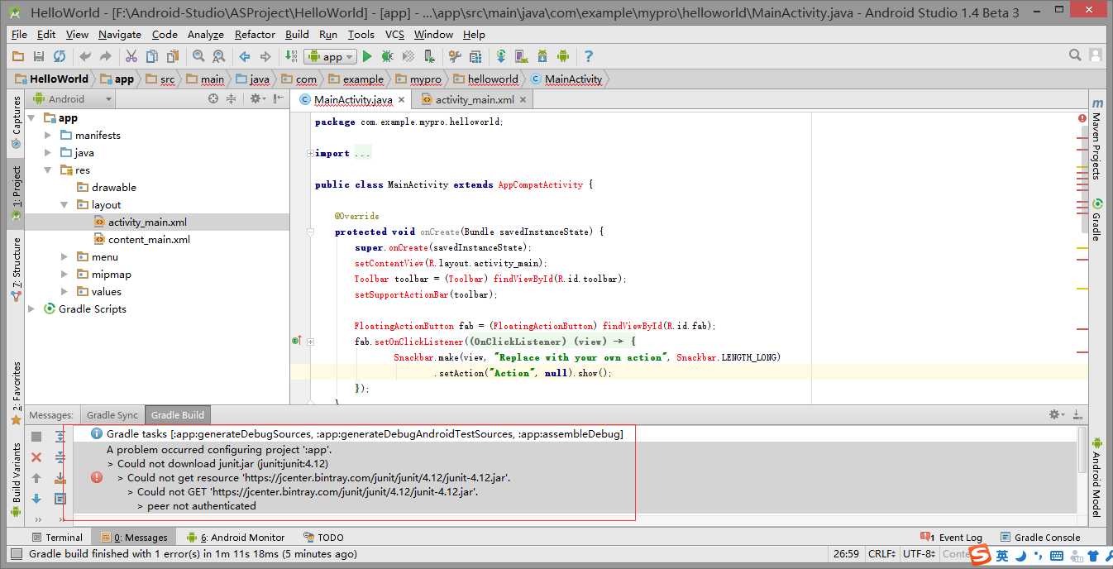1113x569 pixels.
Task: Click Collapse All icon in Messages panel
Action: pyautogui.click(x=60, y=457)
